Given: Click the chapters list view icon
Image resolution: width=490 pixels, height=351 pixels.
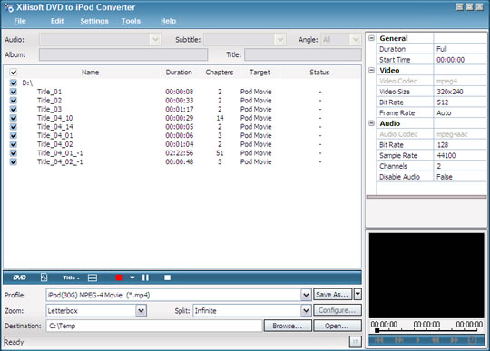Looking at the screenshot, I should [x=93, y=278].
